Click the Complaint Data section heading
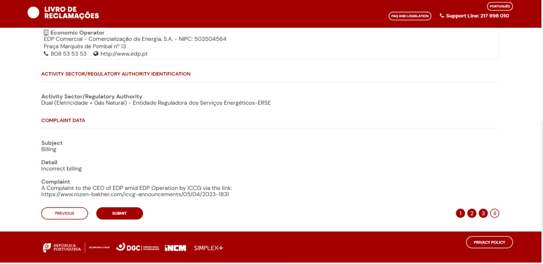The image size is (543, 264). (63, 120)
